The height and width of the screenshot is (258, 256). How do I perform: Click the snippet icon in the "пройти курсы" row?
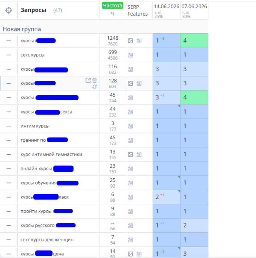coord(131,211)
